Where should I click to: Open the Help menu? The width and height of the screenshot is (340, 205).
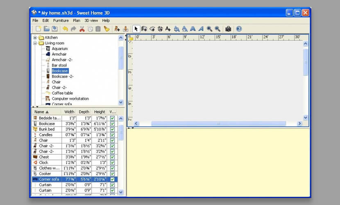point(106,20)
